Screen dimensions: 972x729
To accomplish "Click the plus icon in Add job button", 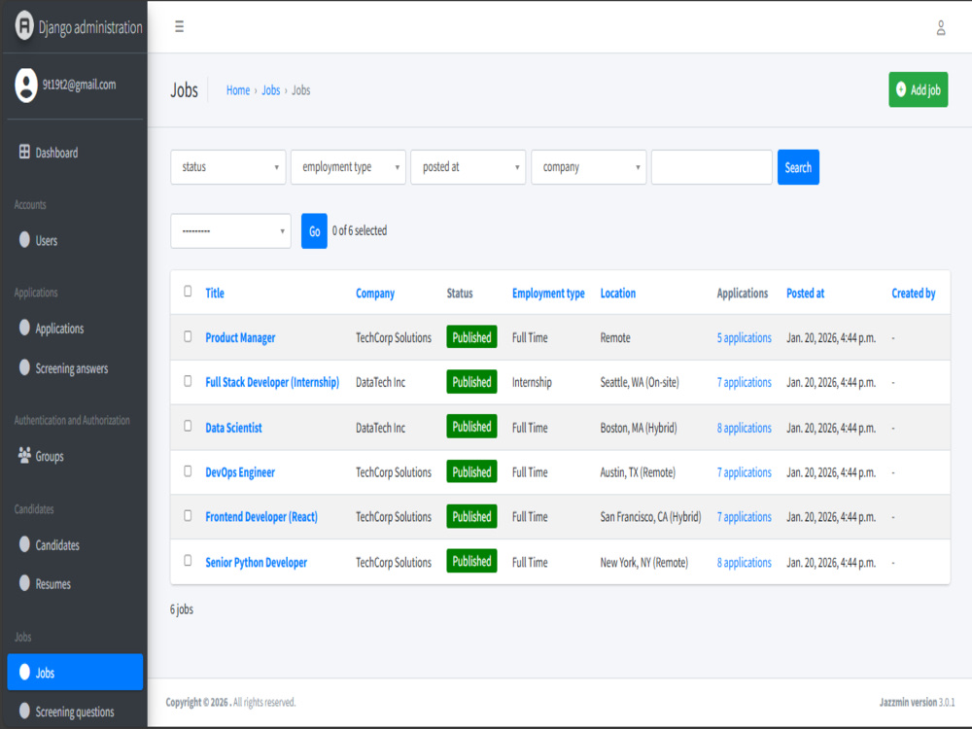I will (901, 89).
